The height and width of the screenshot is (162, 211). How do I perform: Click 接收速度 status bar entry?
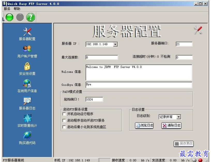[x=131, y=160]
